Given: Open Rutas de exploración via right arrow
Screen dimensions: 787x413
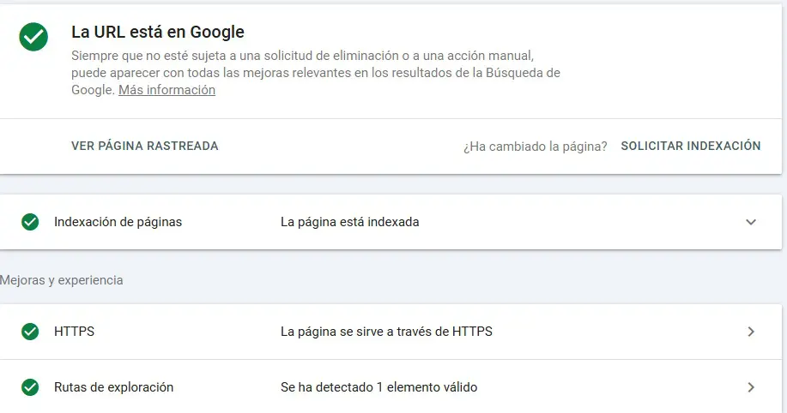Looking at the screenshot, I should coord(751,387).
